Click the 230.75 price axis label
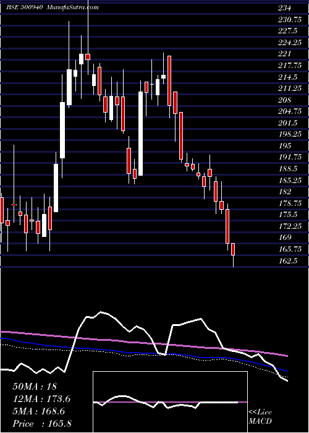Viewport: 309px width, 433px height. pos(289,20)
